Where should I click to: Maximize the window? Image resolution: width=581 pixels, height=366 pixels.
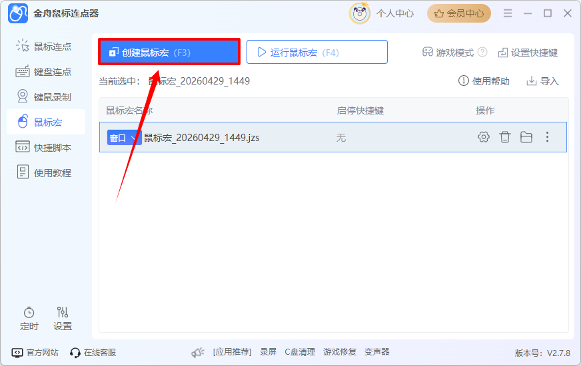(x=548, y=14)
